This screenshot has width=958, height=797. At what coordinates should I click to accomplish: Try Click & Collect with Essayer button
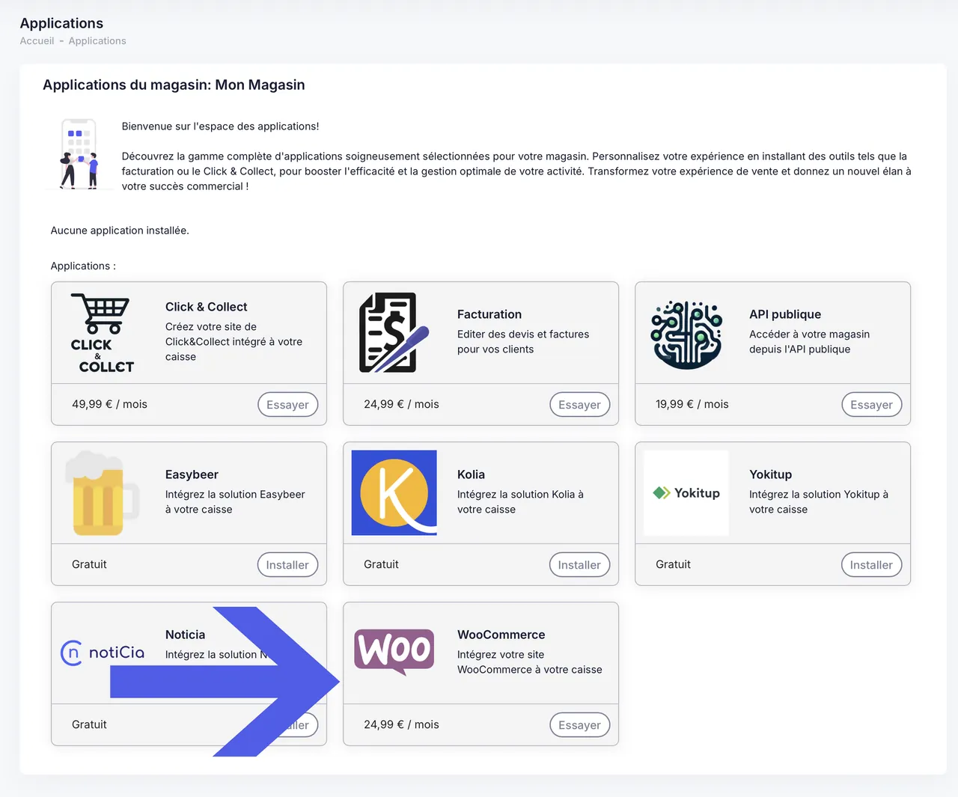click(288, 405)
